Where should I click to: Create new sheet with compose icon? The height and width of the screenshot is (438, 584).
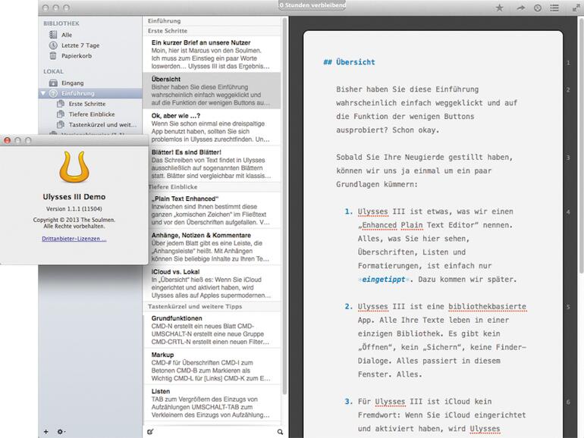[150, 432]
